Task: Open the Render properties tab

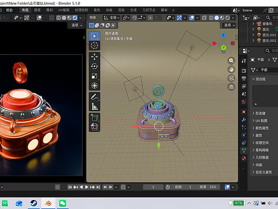Action: (244, 71)
